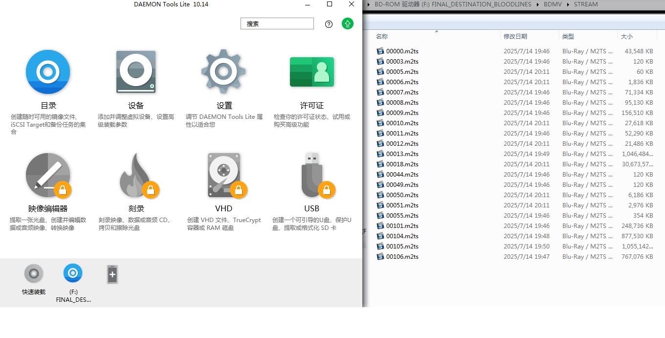Image resolution: width=665 pixels, height=338 pixels.
Task: Open the 设置 settings gear
Action: click(224, 72)
